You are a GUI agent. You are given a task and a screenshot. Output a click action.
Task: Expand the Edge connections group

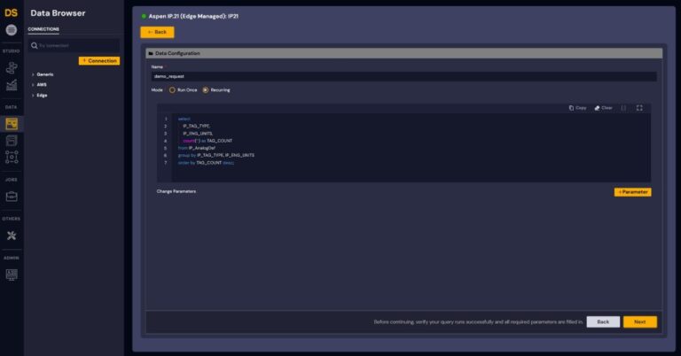[41, 95]
